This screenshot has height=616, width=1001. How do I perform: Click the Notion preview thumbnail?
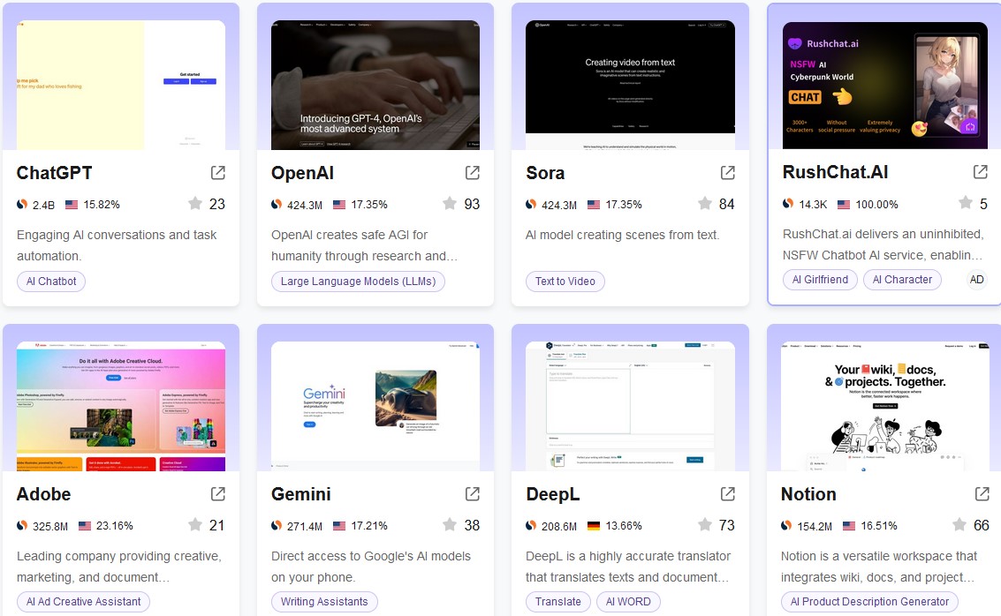click(884, 406)
